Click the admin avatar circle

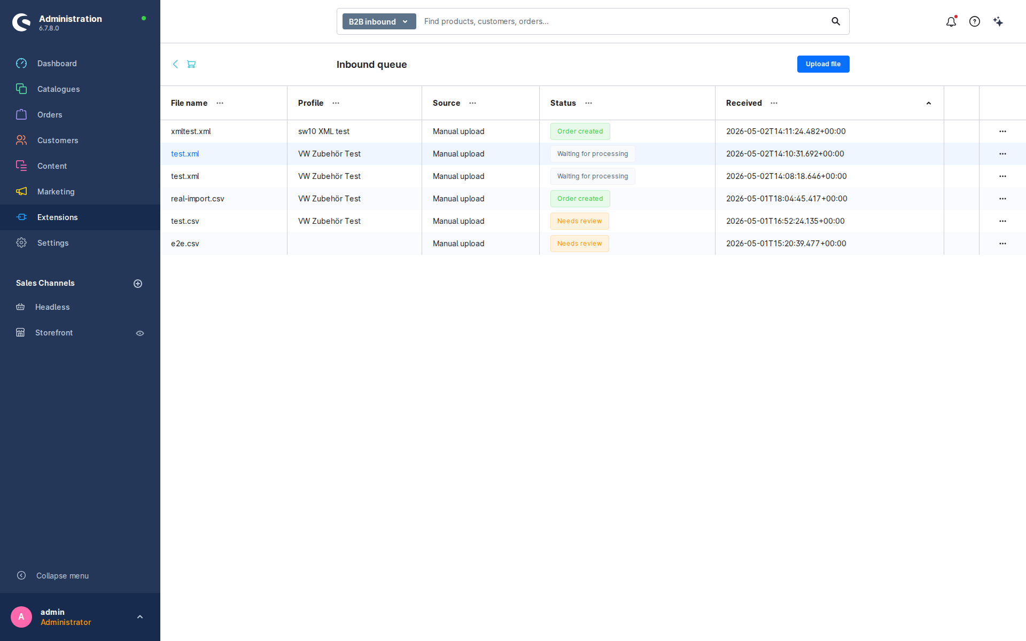21,617
